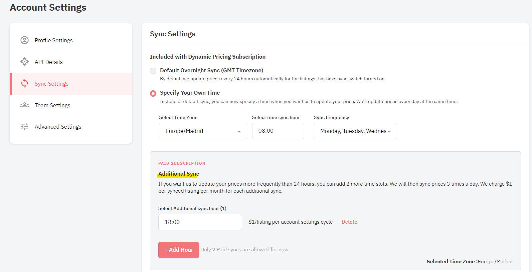532x272 pixels.
Task: Click the Additional Sync heading
Action: [179, 174]
